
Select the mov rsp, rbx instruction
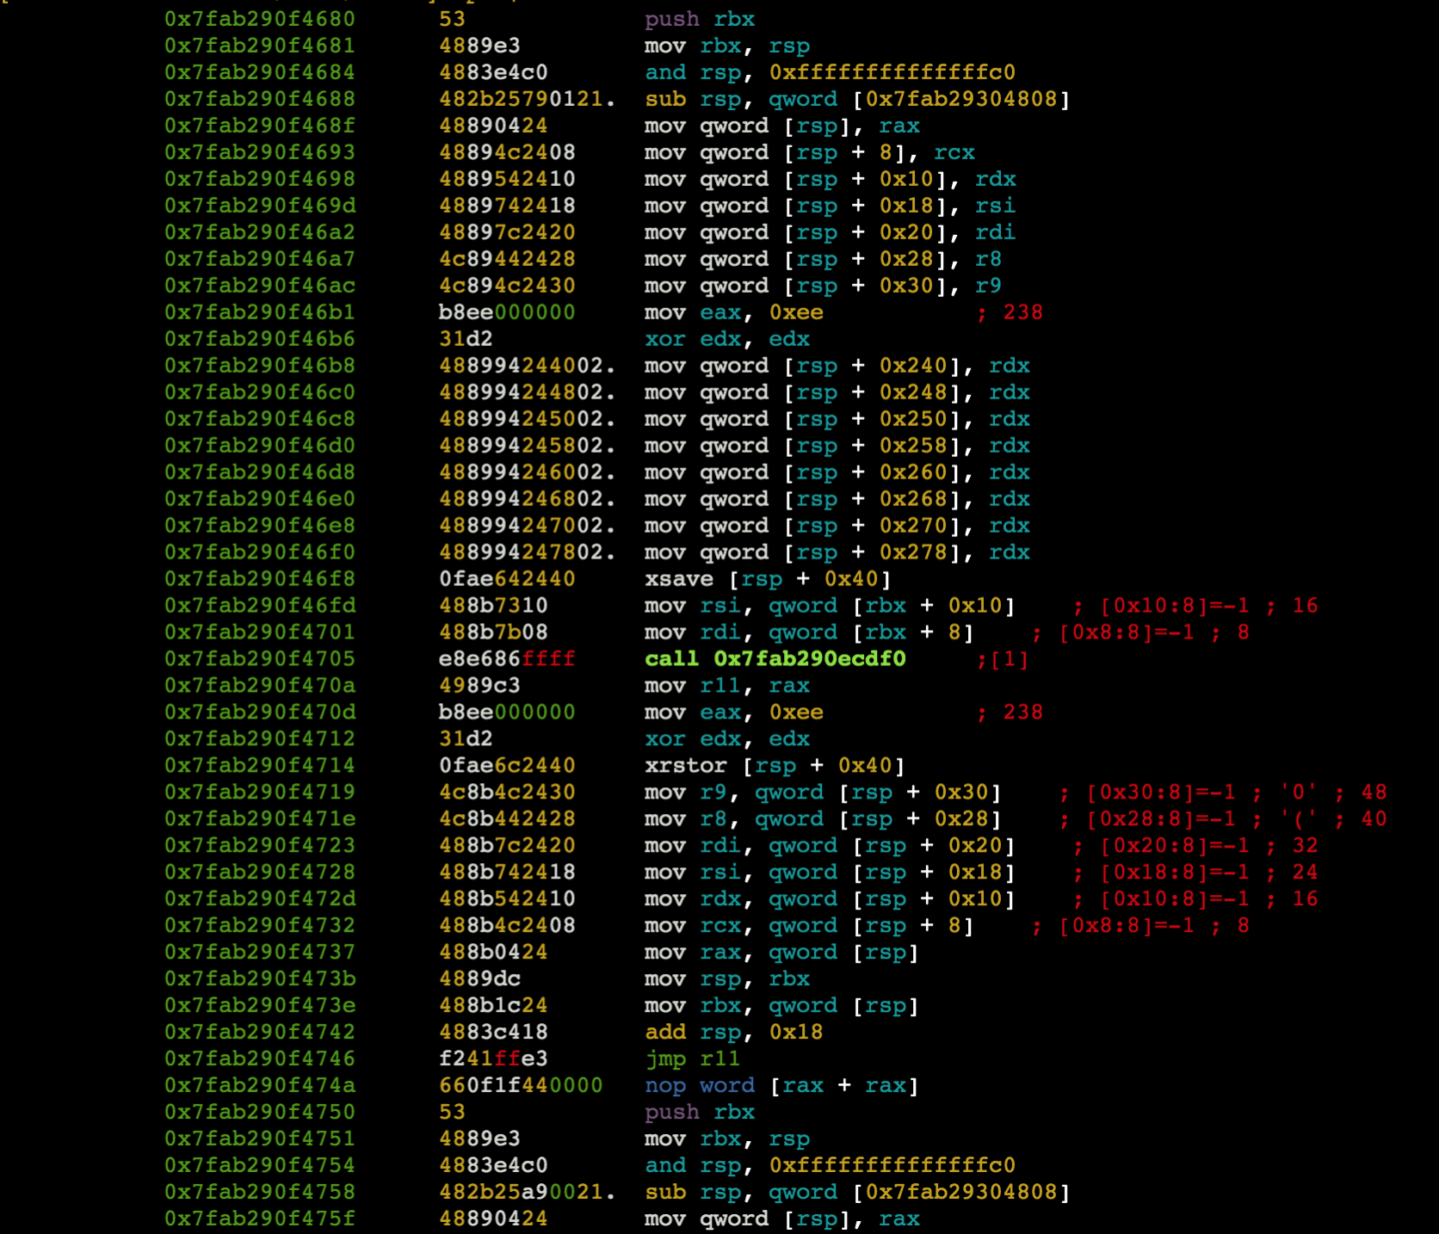click(x=726, y=978)
